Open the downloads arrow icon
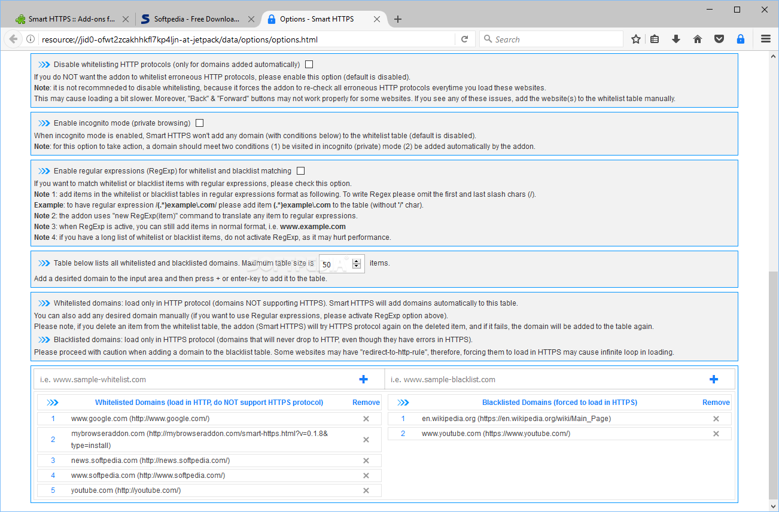This screenshot has height=512, width=779. [676, 39]
